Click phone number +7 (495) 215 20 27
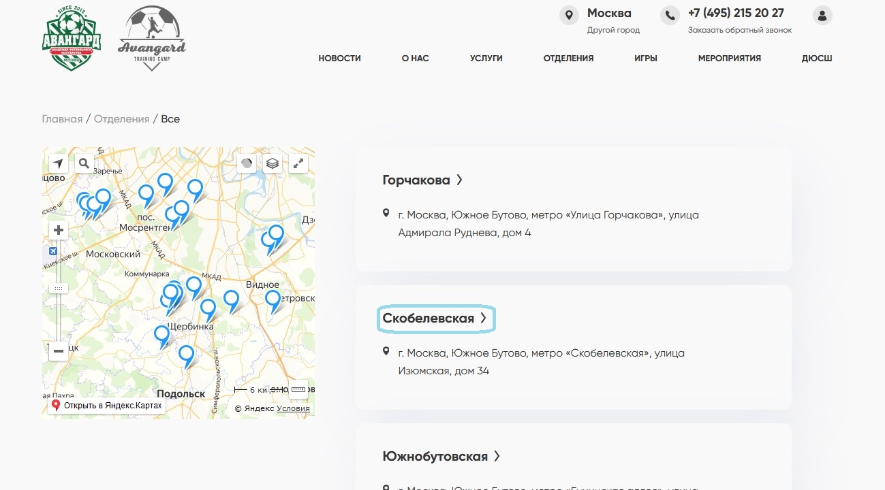The image size is (885, 490). [736, 13]
